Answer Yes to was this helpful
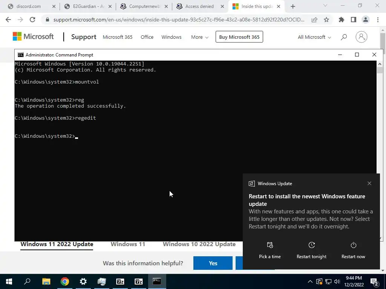The width and height of the screenshot is (386, 289). pos(213,263)
